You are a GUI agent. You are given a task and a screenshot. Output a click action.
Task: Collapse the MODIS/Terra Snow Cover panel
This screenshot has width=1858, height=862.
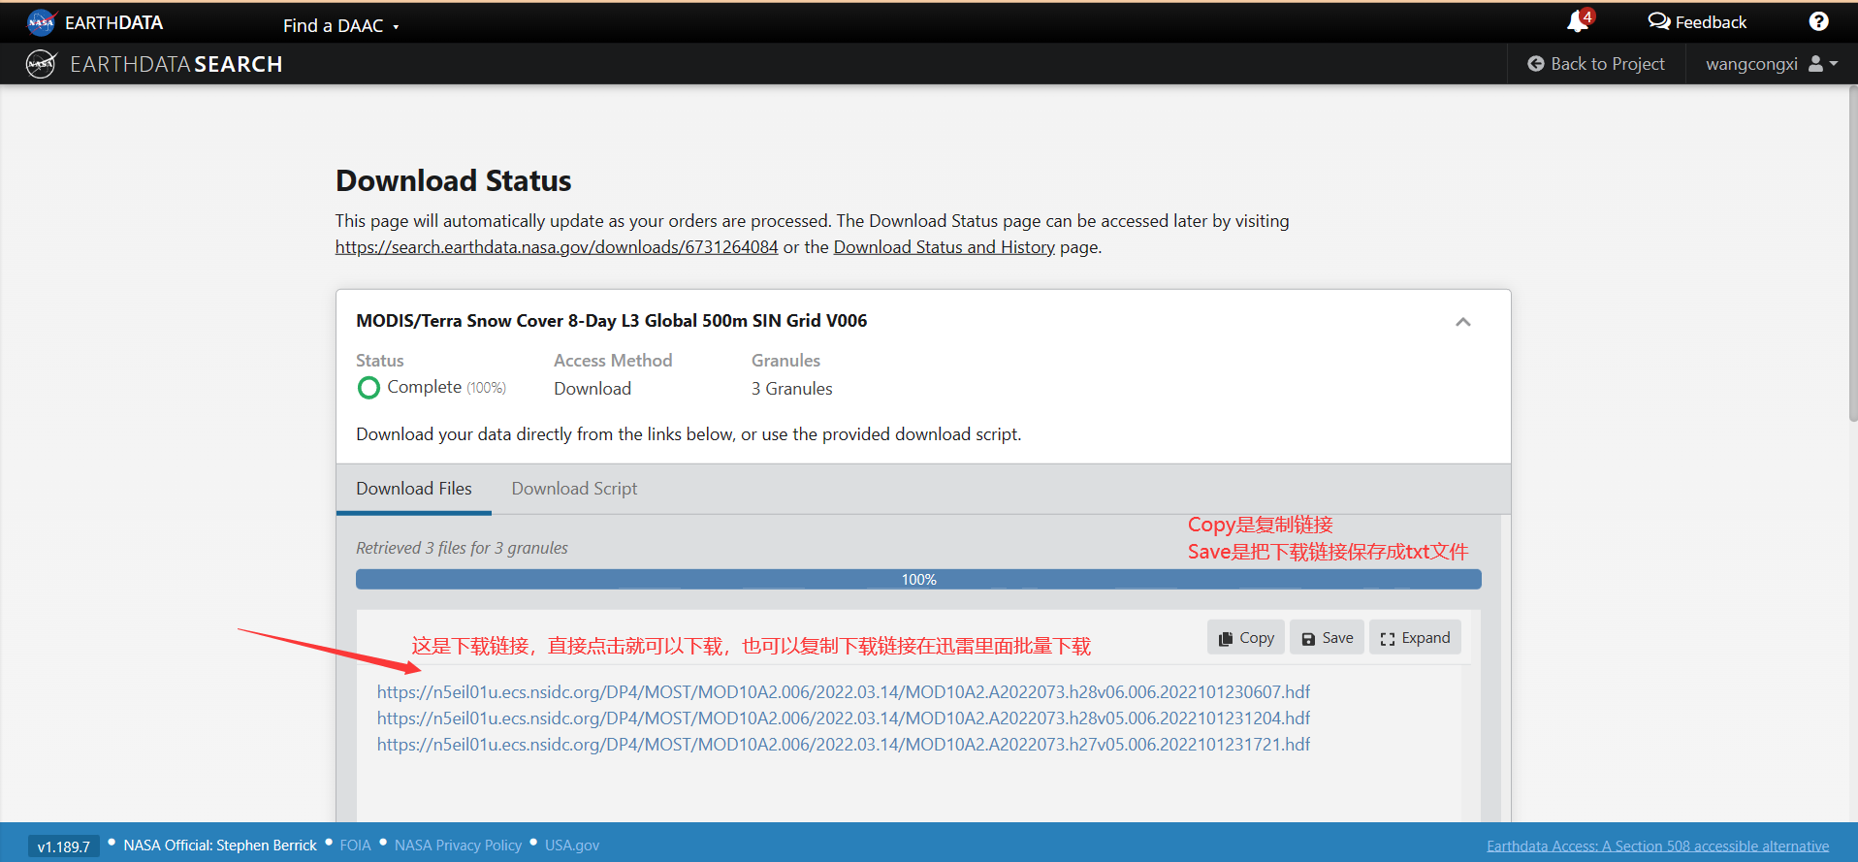(1463, 322)
